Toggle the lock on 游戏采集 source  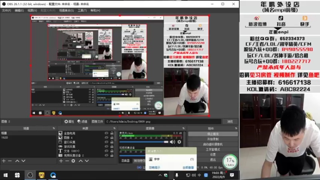[x=112, y=146]
